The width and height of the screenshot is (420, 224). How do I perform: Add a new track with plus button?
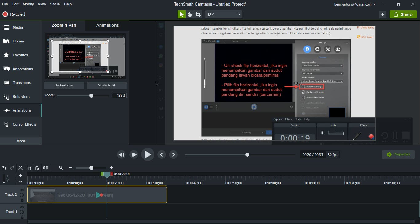[21, 175]
